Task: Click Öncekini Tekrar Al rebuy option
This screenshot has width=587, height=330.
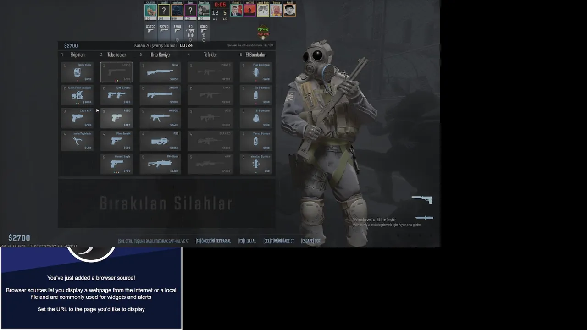Action: click(x=213, y=241)
